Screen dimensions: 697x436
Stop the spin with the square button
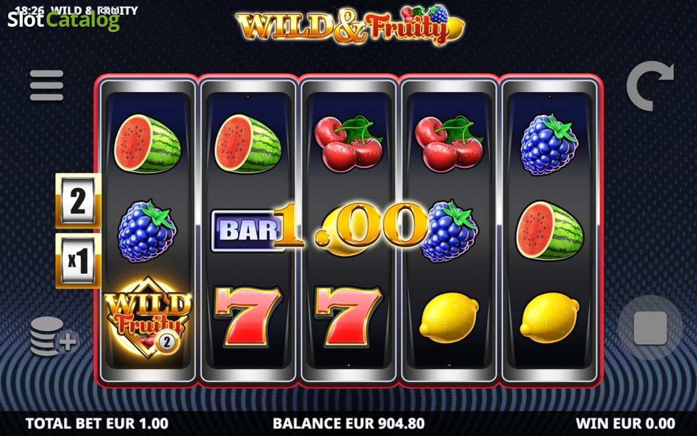click(x=650, y=327)
